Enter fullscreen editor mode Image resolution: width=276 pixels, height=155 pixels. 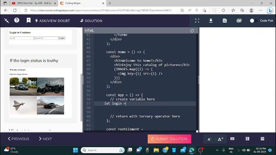point(197,21)
